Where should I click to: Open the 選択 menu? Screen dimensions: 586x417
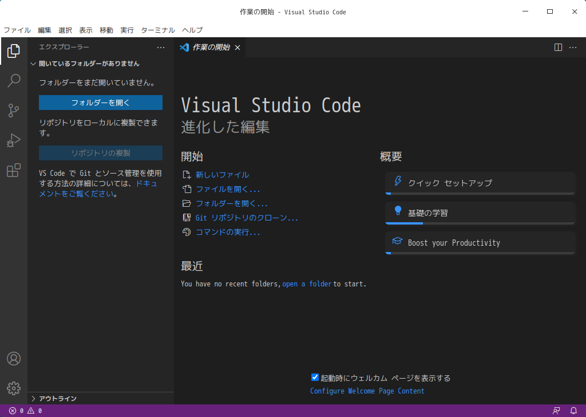[65, 30]
